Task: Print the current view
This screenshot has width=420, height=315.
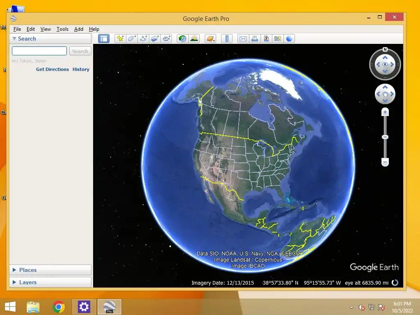Action: coord(254,39)
